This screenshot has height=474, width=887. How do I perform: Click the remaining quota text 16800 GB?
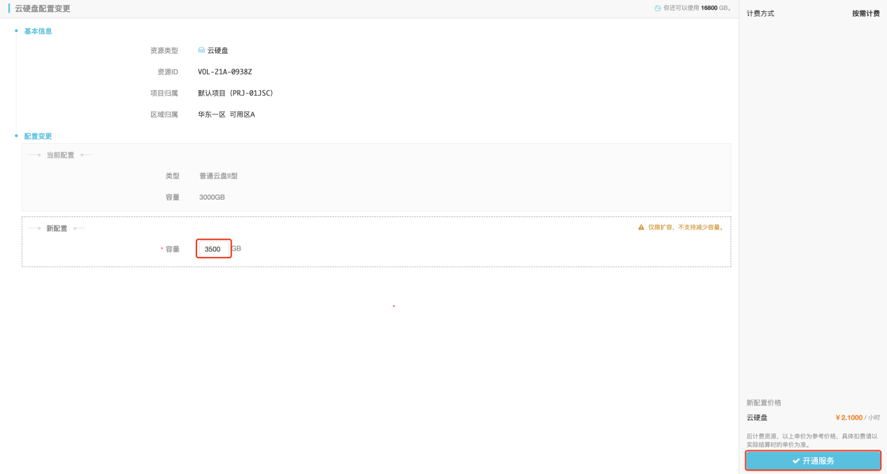point(715,8)
